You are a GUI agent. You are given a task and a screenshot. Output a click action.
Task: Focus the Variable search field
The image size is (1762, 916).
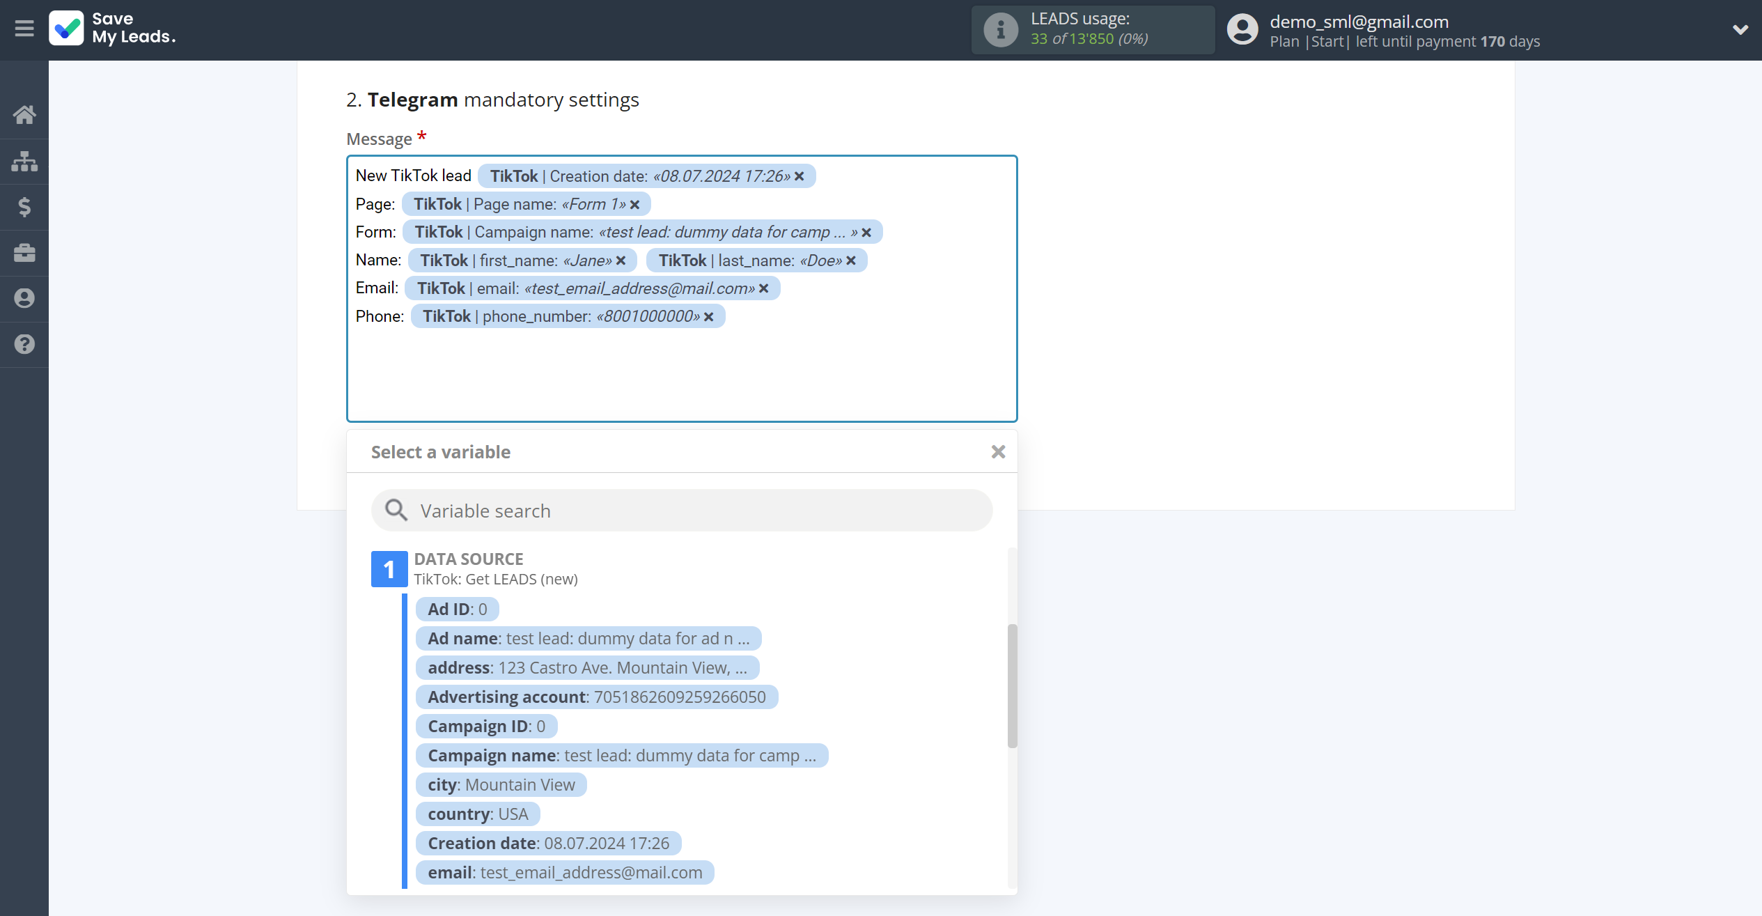point(682,511)
